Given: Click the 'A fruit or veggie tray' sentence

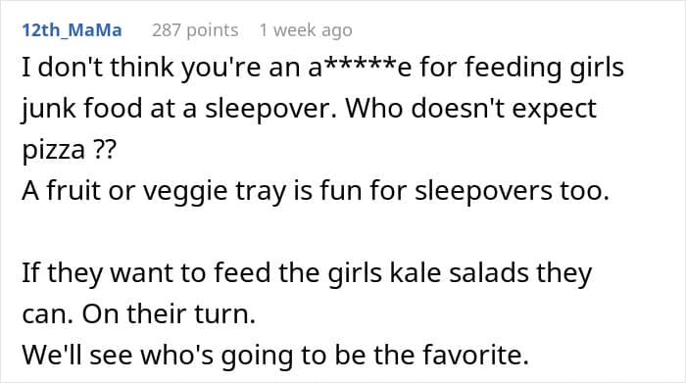Looking at the screenshot, I should [316, 191].
